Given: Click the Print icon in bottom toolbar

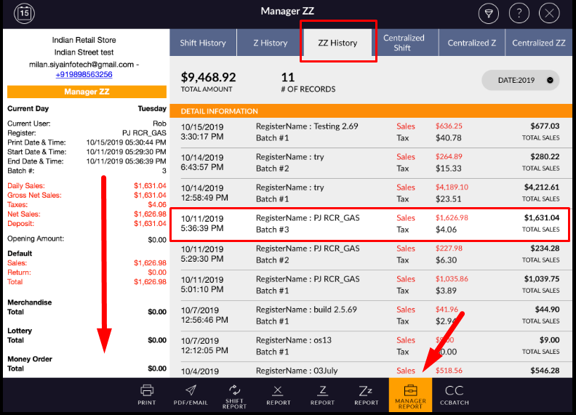Looking at the screenshot, I should 146,395.
